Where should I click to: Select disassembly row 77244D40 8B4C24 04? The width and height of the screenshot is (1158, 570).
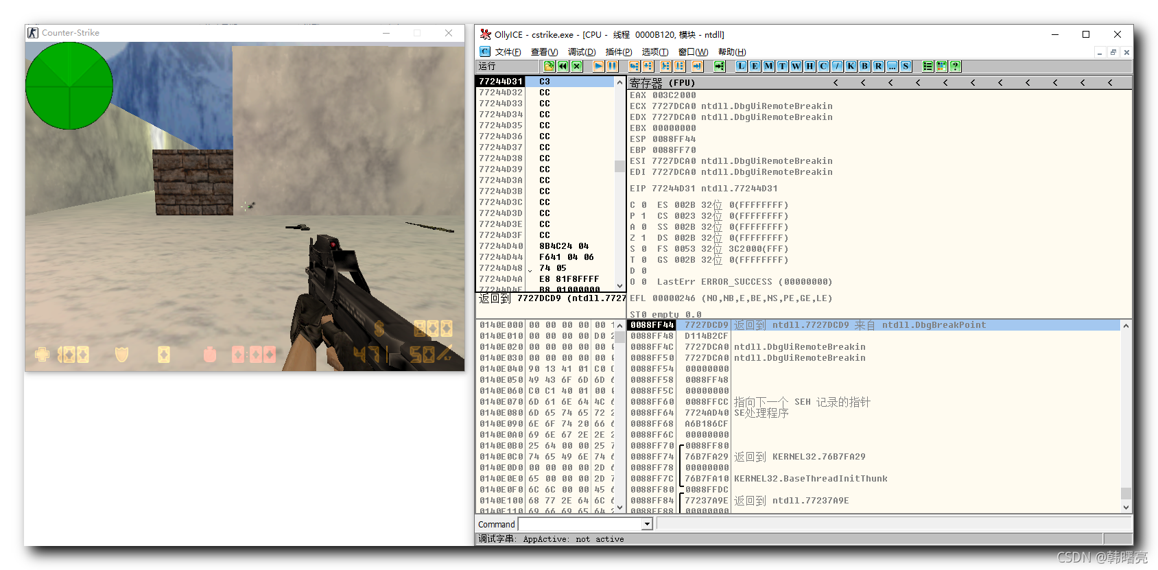coord(545,246)
